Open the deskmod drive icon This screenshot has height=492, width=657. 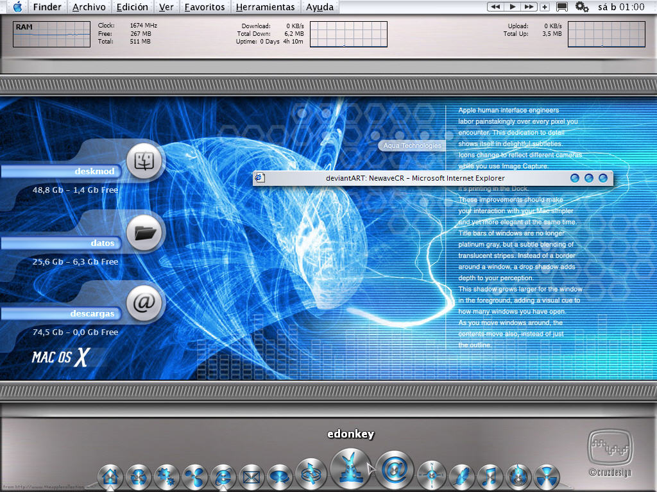[x=144, y=161]
